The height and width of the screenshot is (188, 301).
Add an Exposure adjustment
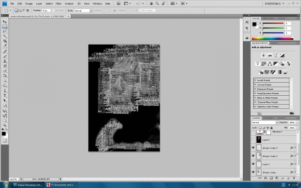[282, 56]
